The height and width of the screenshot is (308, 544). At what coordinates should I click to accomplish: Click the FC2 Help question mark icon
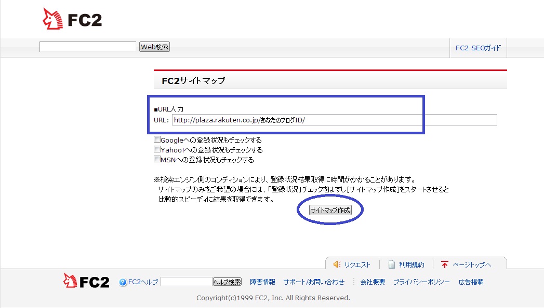[123, 283]
